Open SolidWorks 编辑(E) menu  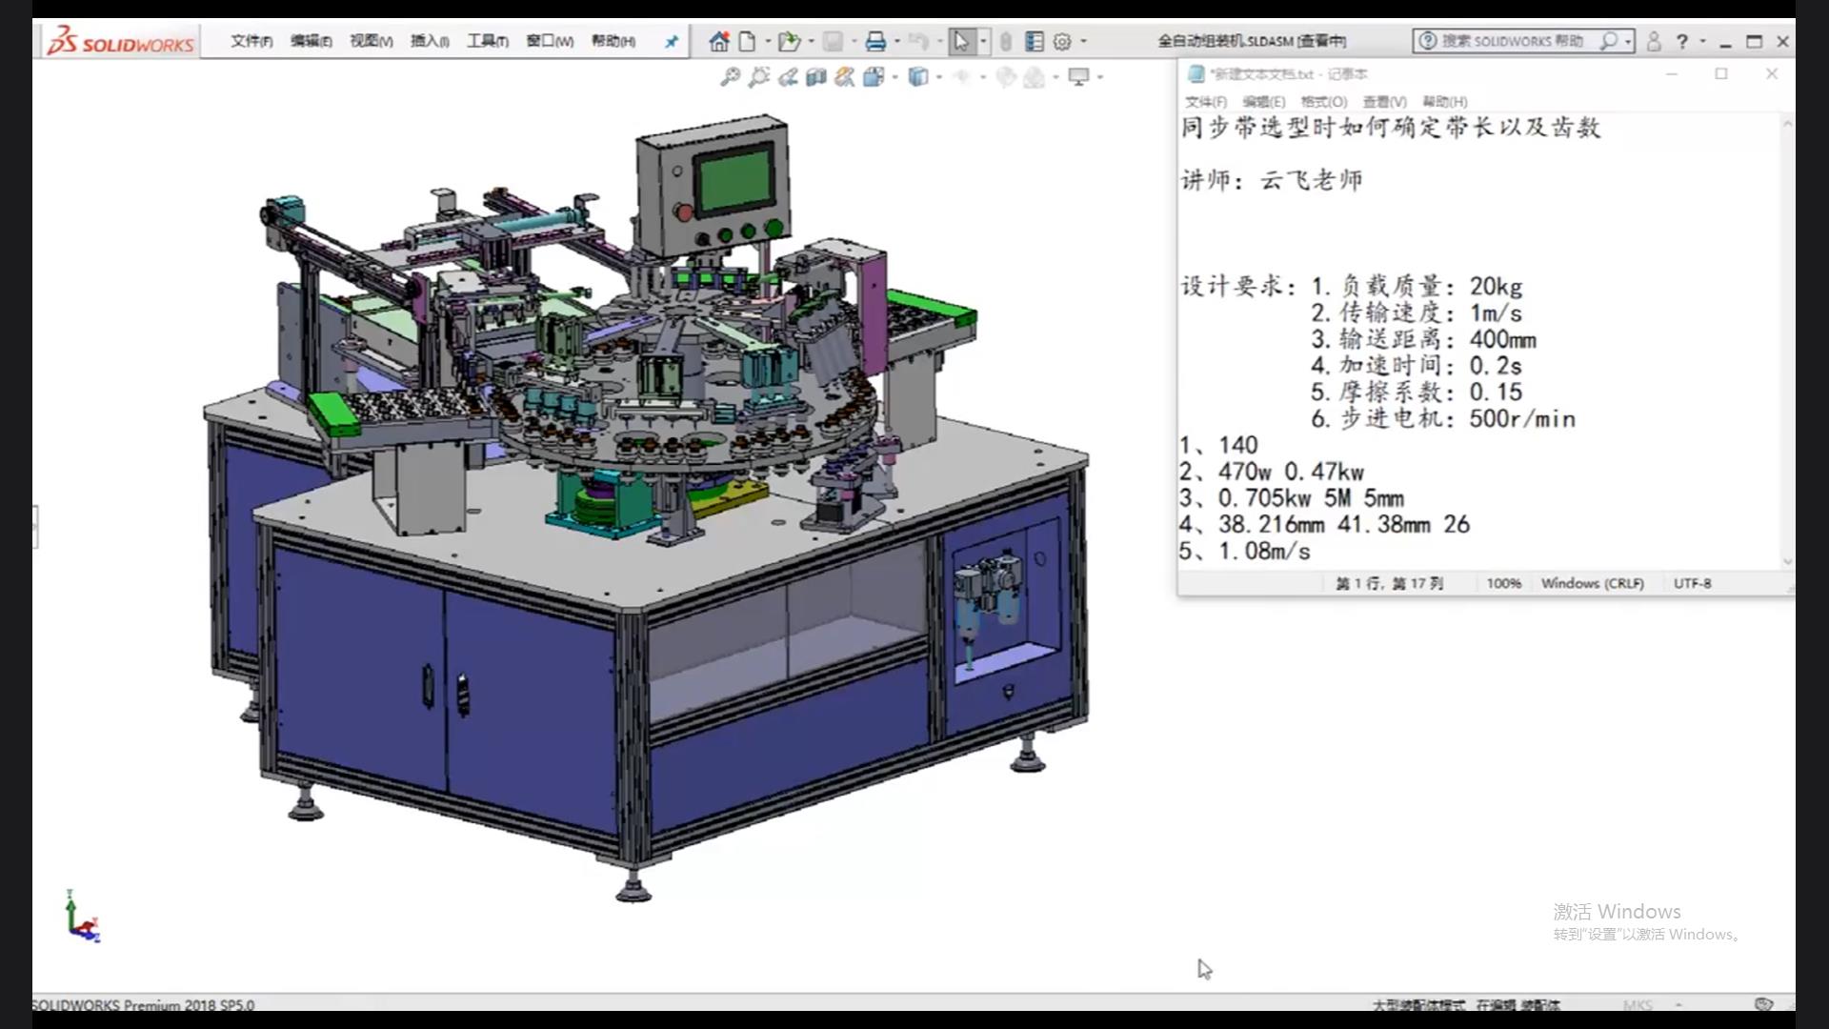(312, 41)
